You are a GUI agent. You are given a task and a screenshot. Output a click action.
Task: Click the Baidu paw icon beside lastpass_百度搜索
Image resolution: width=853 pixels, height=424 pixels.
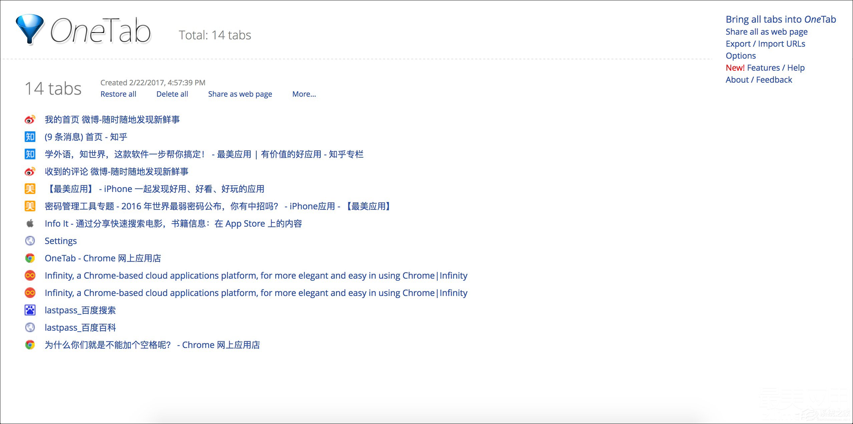pyautogui.click(x=30, y=310)
